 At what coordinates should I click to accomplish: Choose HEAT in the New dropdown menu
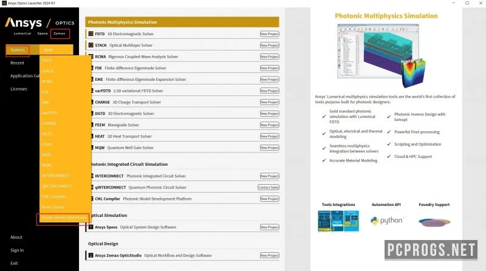[x=47, y=155]
